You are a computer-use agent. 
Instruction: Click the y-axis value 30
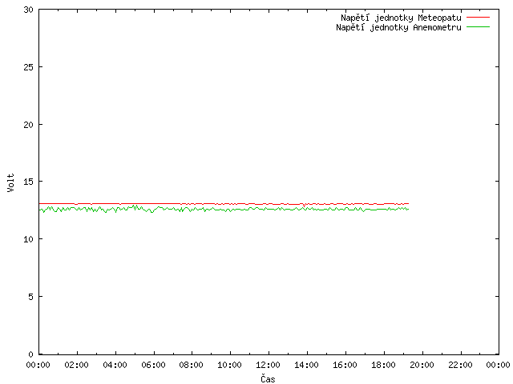[29, 10]
